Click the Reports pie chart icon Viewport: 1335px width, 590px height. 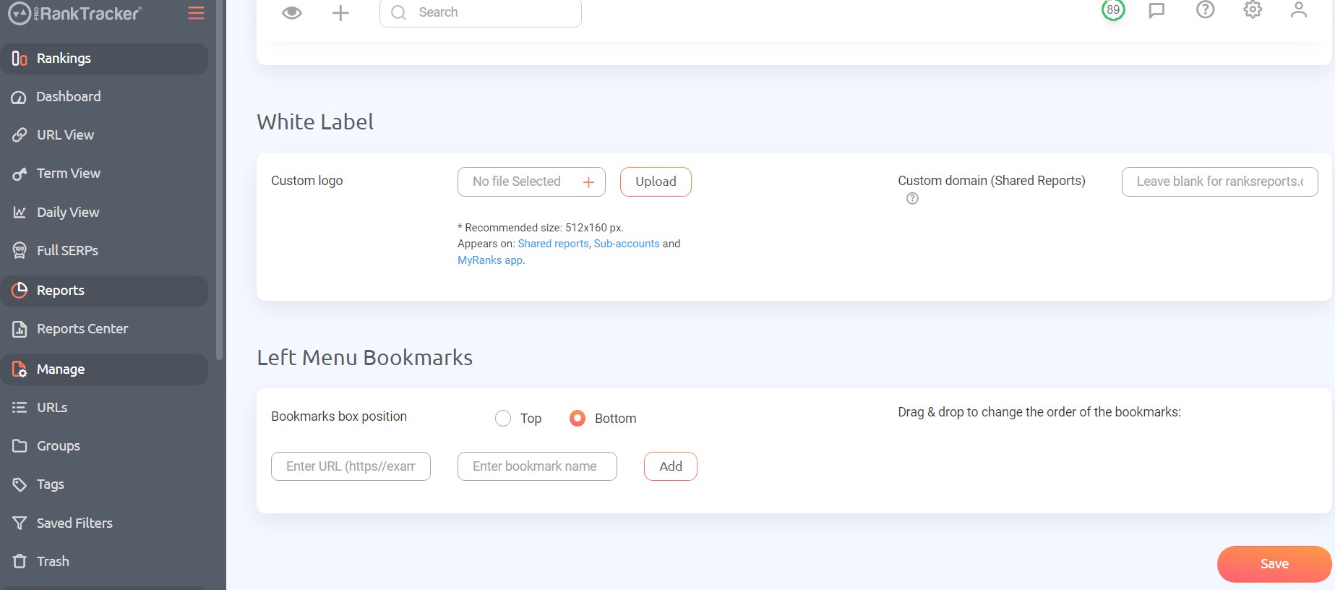tap(20, 290)
